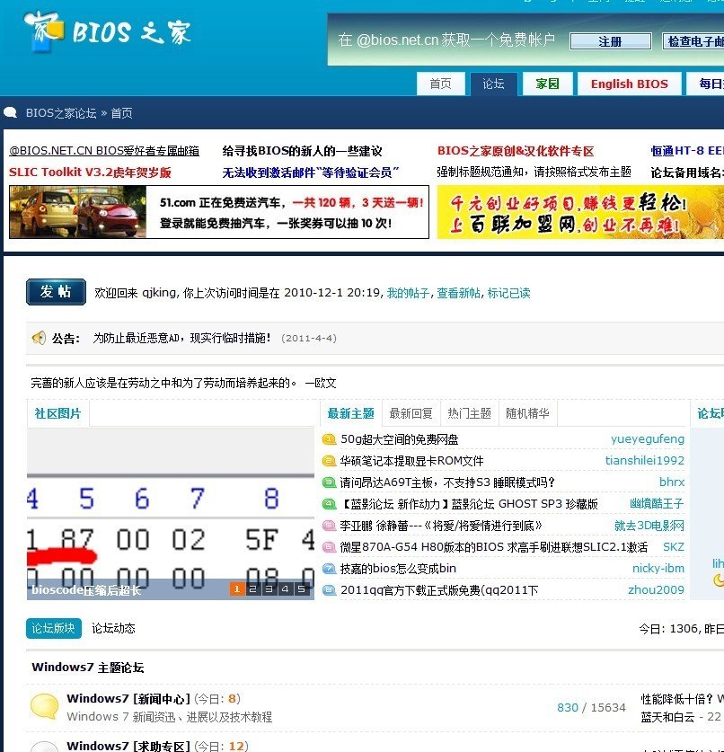Click thread icon beside 李亚鹏 徐静蕾 topic
The width and height of the screenshot is (724, 752).
[329, 526]
